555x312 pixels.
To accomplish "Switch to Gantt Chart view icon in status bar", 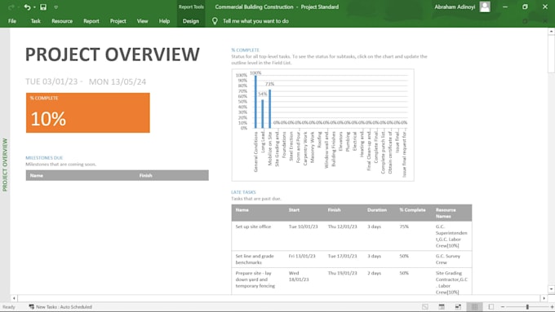I will pos(425,306).
